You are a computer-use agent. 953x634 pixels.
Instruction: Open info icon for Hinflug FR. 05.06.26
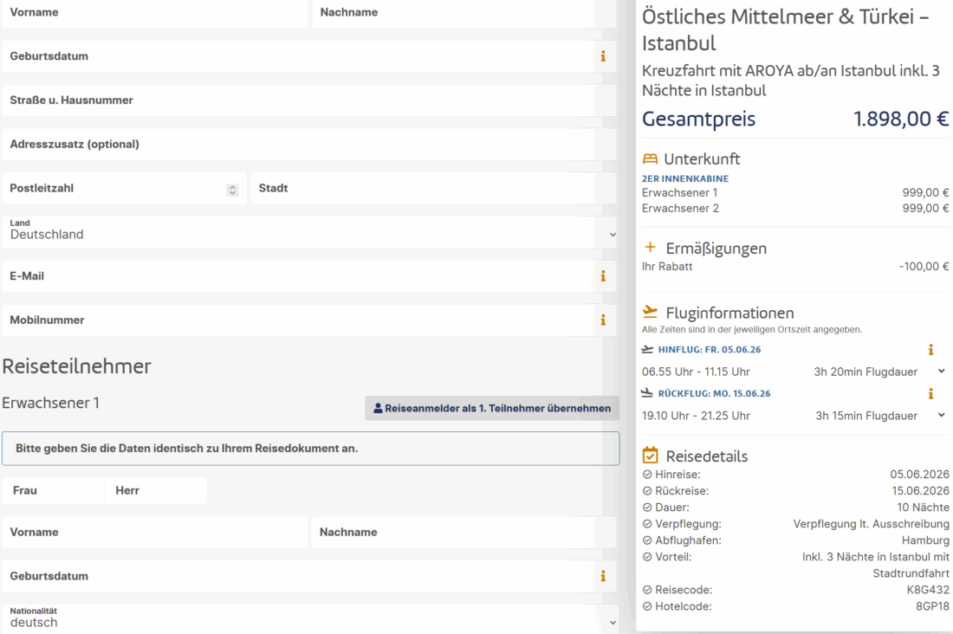tap(930, 350)
